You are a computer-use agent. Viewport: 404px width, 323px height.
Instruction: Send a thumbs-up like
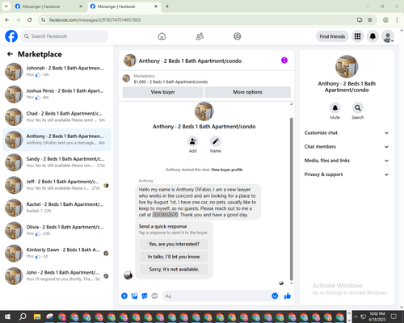[x=288, y=296]
